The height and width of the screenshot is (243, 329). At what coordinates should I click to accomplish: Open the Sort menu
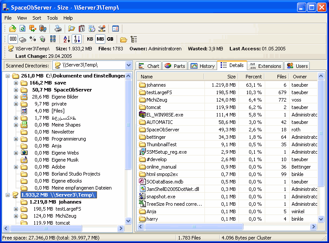pos(37,18)
